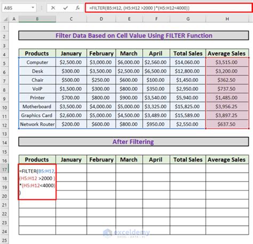Open Insert Function fx dialog

tap(77, 8)
